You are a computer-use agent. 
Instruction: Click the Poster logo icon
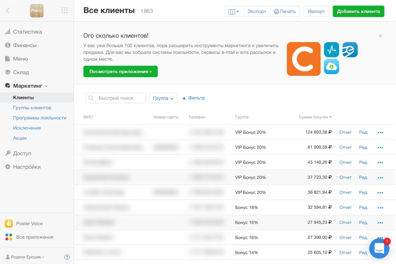pyautogui.click(x=37, y=11)
